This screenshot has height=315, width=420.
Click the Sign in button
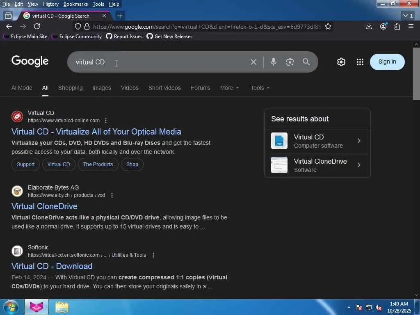[387, 62]
